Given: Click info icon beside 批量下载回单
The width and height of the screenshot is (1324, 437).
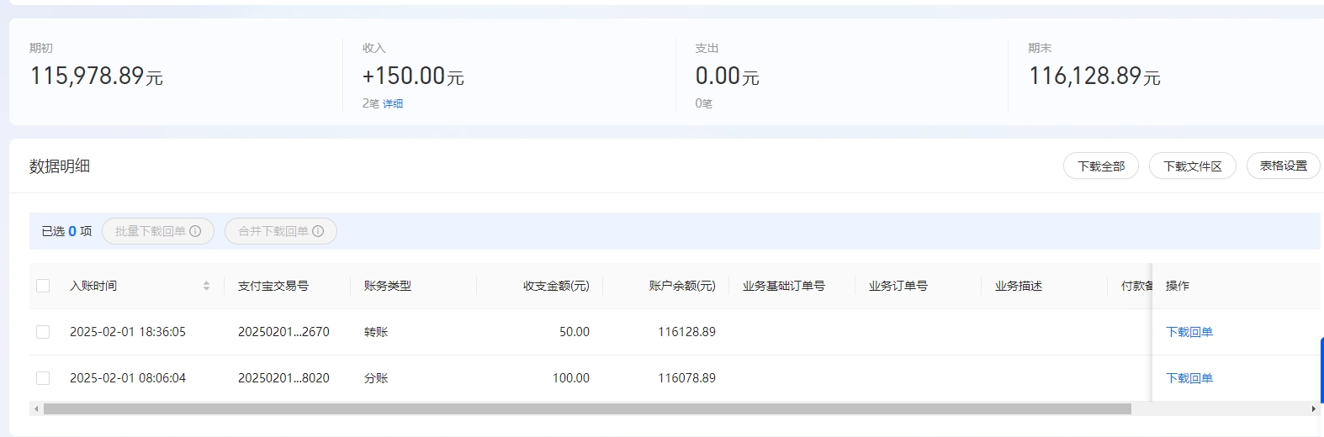Looking at the screenshot, I should [x=195, y=231].
